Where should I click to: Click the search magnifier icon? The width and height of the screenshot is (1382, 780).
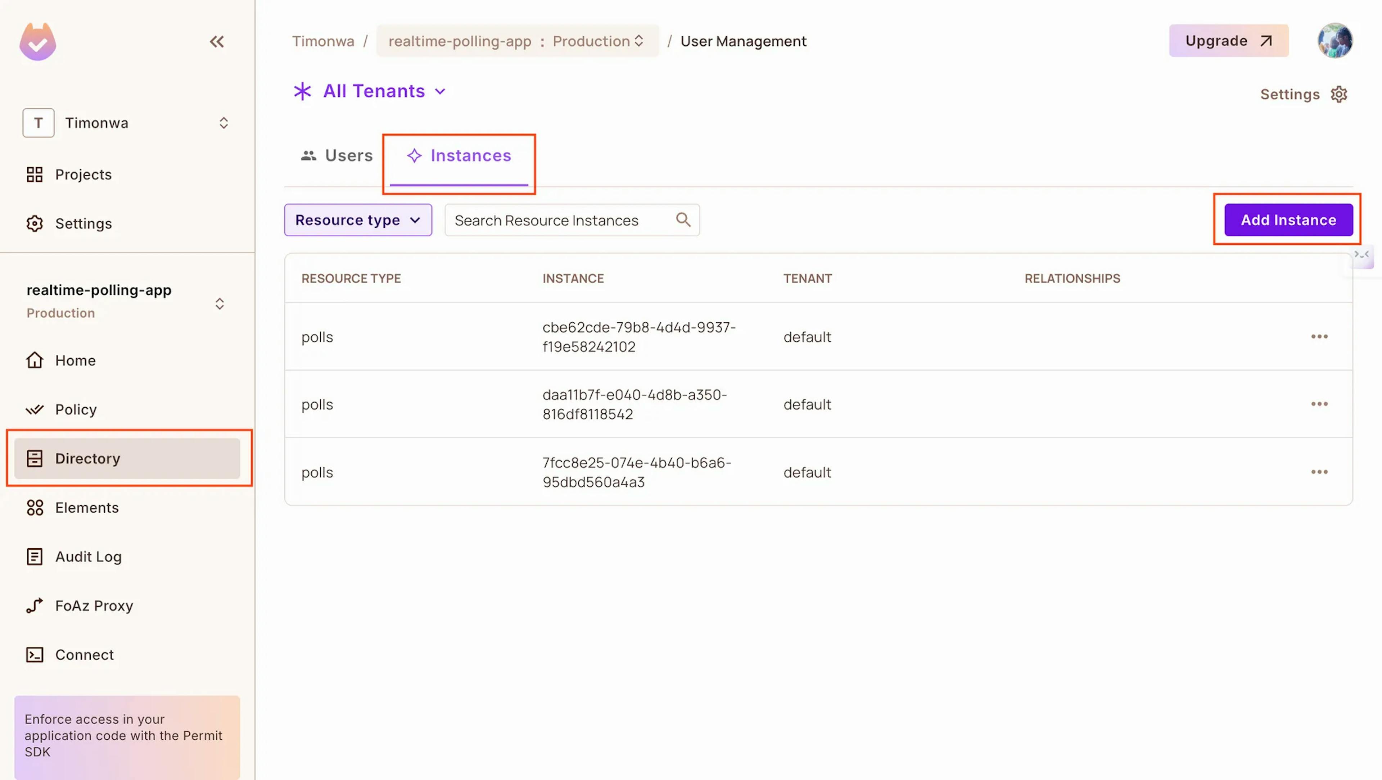683,219
